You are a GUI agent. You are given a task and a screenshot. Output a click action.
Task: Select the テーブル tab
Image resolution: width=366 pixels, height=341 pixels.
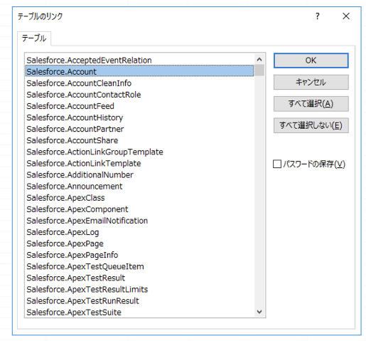coord(34,38)
